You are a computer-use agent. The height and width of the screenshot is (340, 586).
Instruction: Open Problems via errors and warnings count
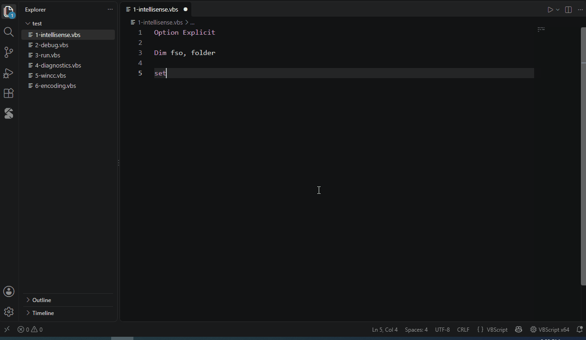30,329
